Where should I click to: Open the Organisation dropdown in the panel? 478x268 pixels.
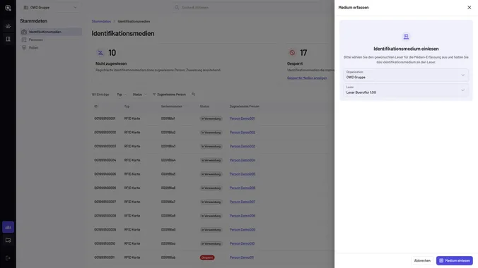tap(406, 75)
